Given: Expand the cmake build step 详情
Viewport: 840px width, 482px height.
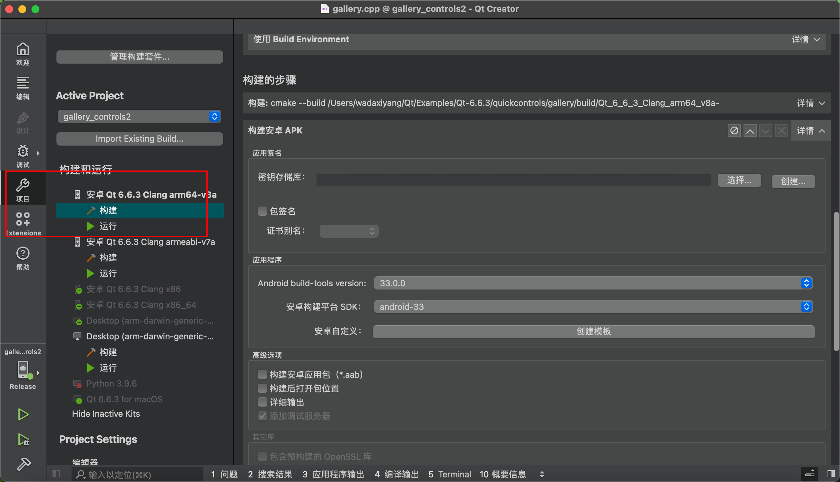Looking at the screenshot, I should (811, 103).
